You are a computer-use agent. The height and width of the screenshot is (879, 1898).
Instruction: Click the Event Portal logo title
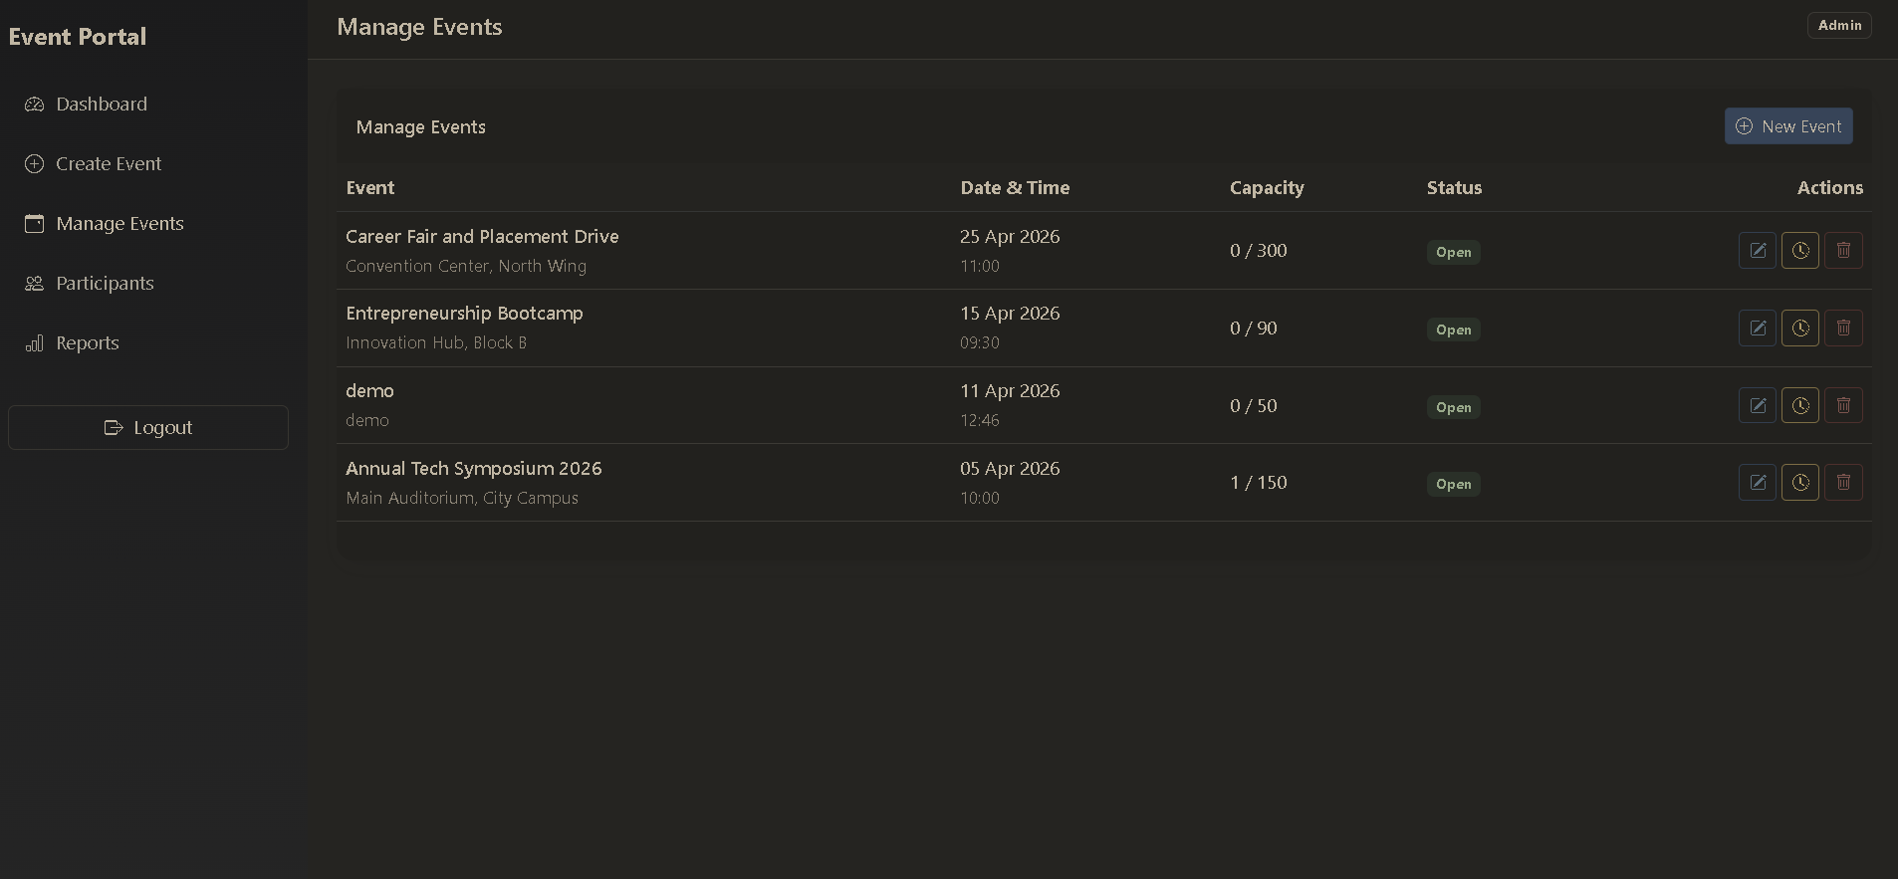(x=78, y=37)
